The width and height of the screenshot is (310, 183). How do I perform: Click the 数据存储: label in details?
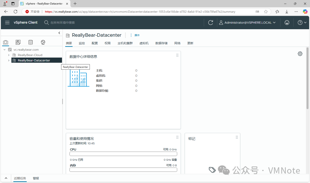click(x=102, y=91)
